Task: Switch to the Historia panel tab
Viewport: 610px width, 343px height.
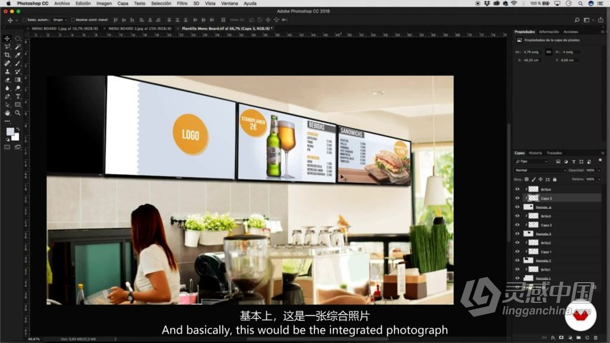Action: (x=535, y=153)
